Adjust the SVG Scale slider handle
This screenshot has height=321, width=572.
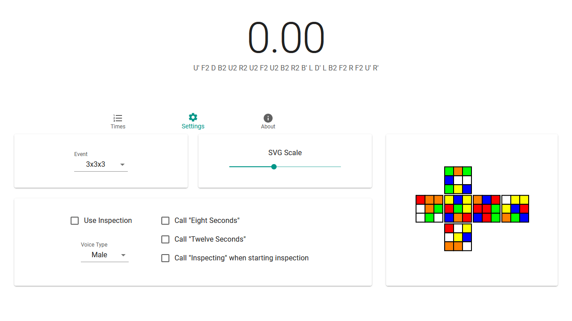click(x=273, y=166)
